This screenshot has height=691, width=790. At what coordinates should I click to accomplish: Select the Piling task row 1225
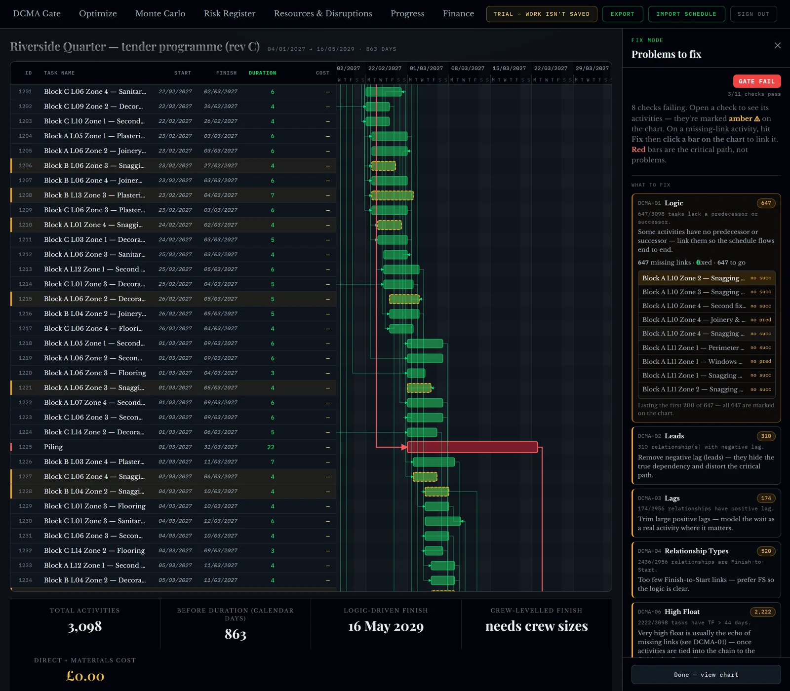pos(173,447)
